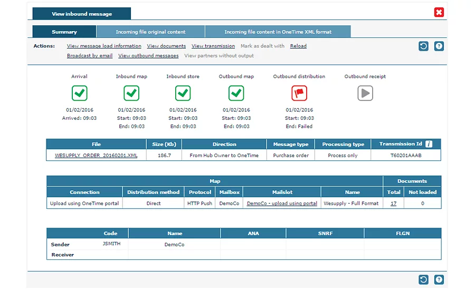
Task: Open the View outbound messages link
Action: (148, 56)
